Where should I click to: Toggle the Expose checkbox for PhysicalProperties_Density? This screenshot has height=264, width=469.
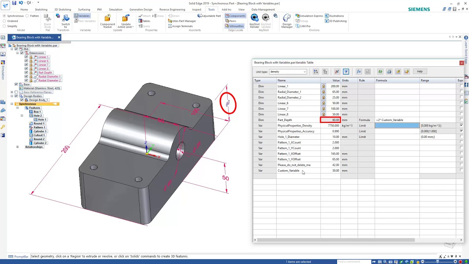461,125
